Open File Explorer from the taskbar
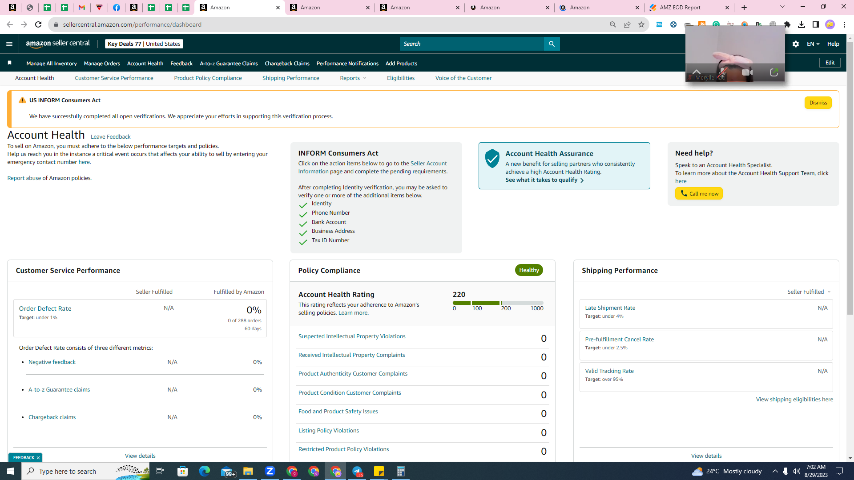Screen dimensions: 854x480 248,471
